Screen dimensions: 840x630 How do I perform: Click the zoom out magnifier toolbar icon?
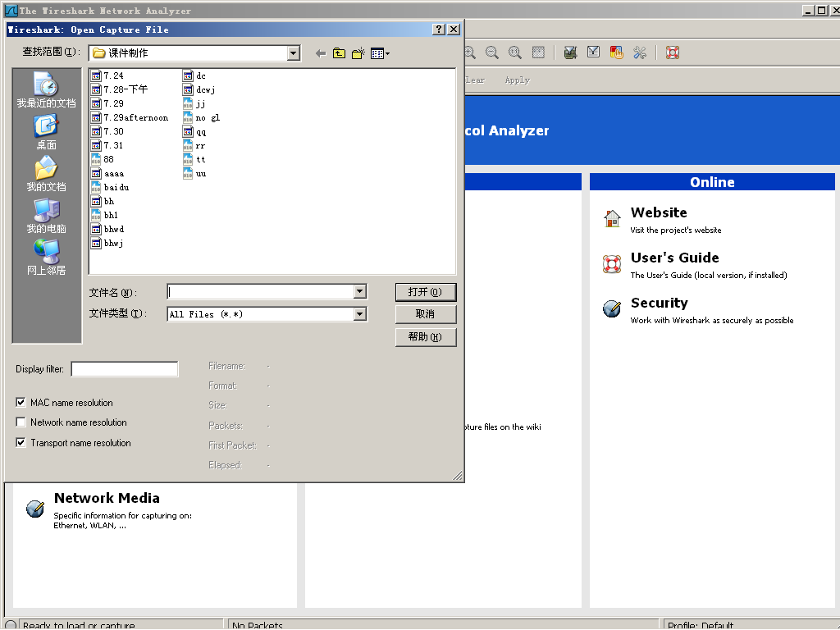492,52
